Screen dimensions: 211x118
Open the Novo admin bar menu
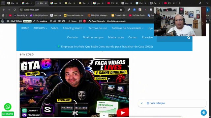pos(72,21)
